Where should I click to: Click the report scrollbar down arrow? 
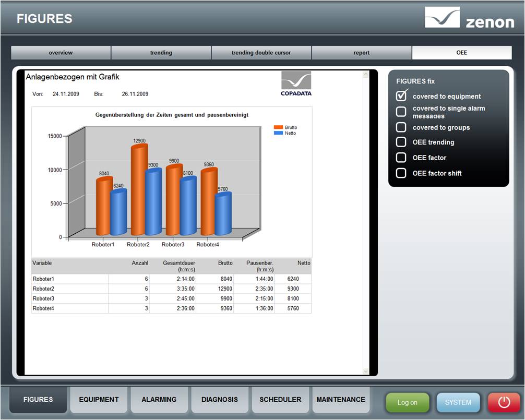point(365,371)
